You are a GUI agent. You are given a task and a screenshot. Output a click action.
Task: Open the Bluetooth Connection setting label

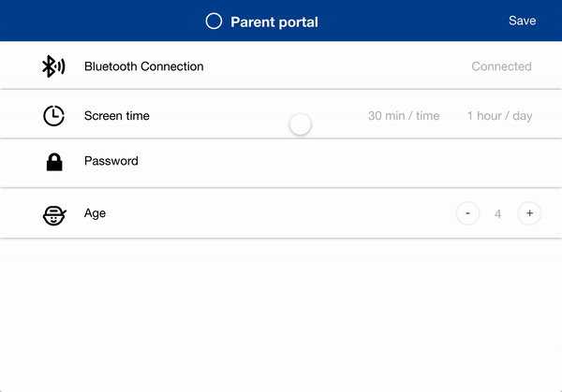pos(143,66)
